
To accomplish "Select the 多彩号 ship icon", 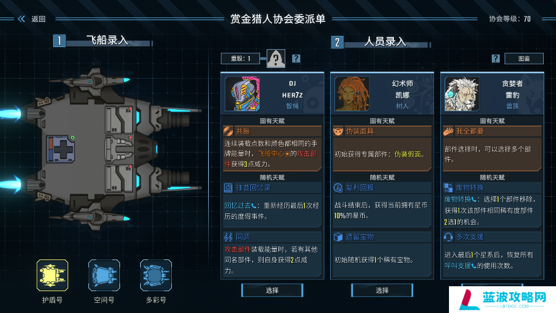I will [x=156, y=275].
